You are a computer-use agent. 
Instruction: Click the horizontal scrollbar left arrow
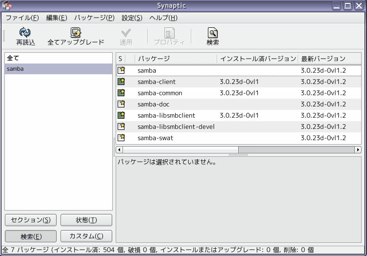(x=119, y=149)
